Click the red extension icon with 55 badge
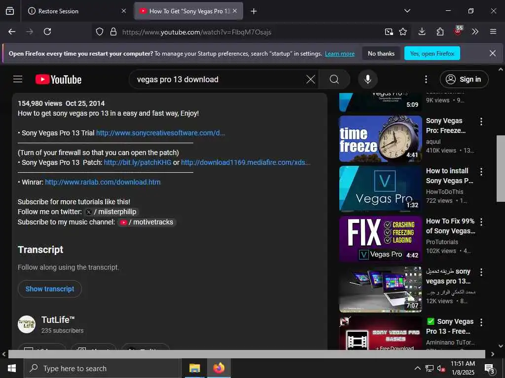505x378 pixels. click(458, 31)
